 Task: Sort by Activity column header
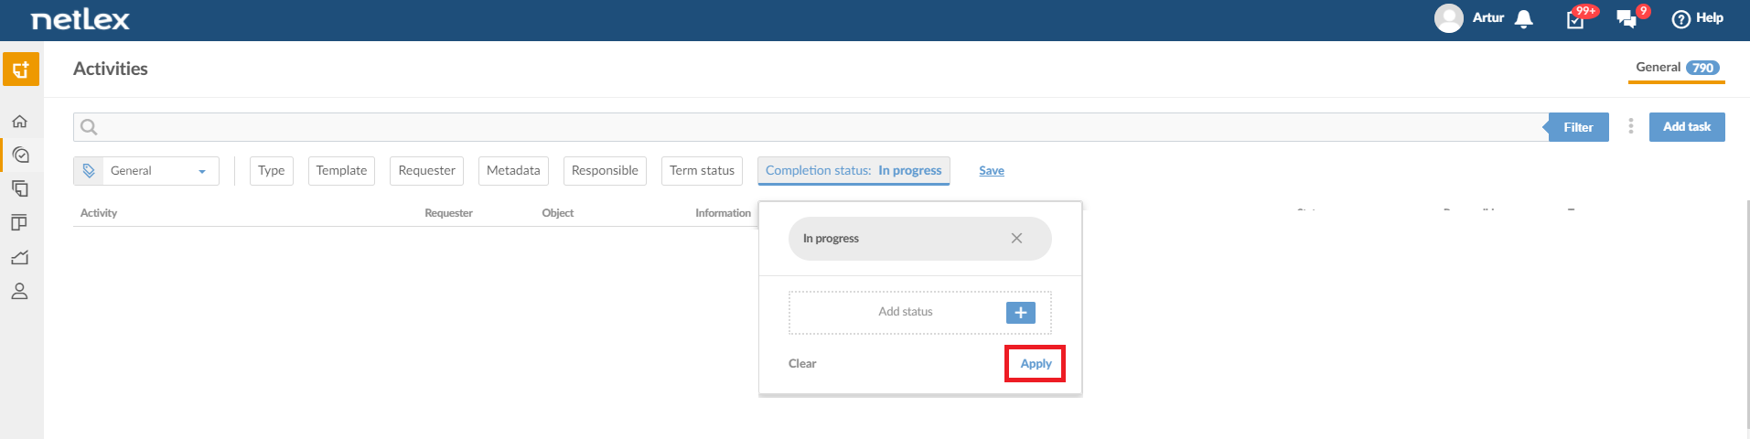(x=99, y=213)
